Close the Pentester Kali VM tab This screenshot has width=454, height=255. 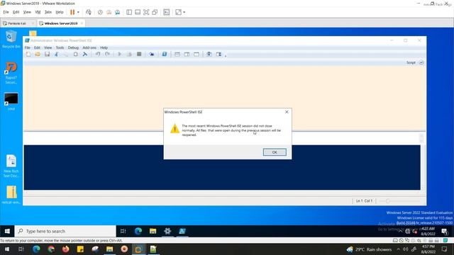coord(33,23)
